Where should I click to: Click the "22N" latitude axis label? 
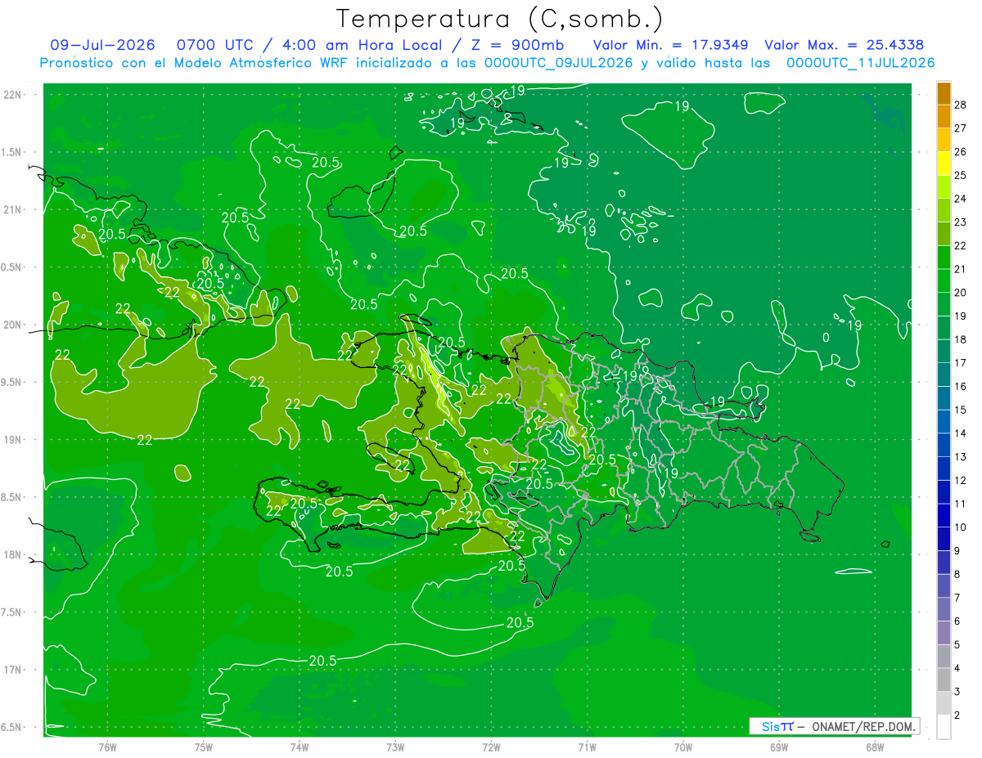[13, 95]
